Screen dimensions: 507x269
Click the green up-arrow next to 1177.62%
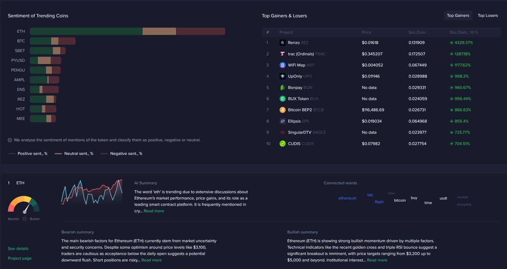coord(452,65)
